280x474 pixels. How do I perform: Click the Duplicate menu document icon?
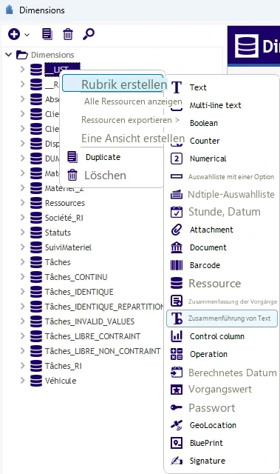(72, 157)
